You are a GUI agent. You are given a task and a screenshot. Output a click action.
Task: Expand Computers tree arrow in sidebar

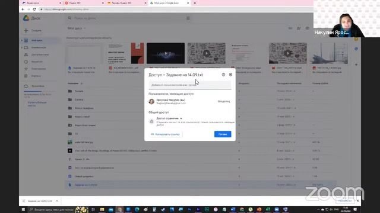[x=22, y=47]
